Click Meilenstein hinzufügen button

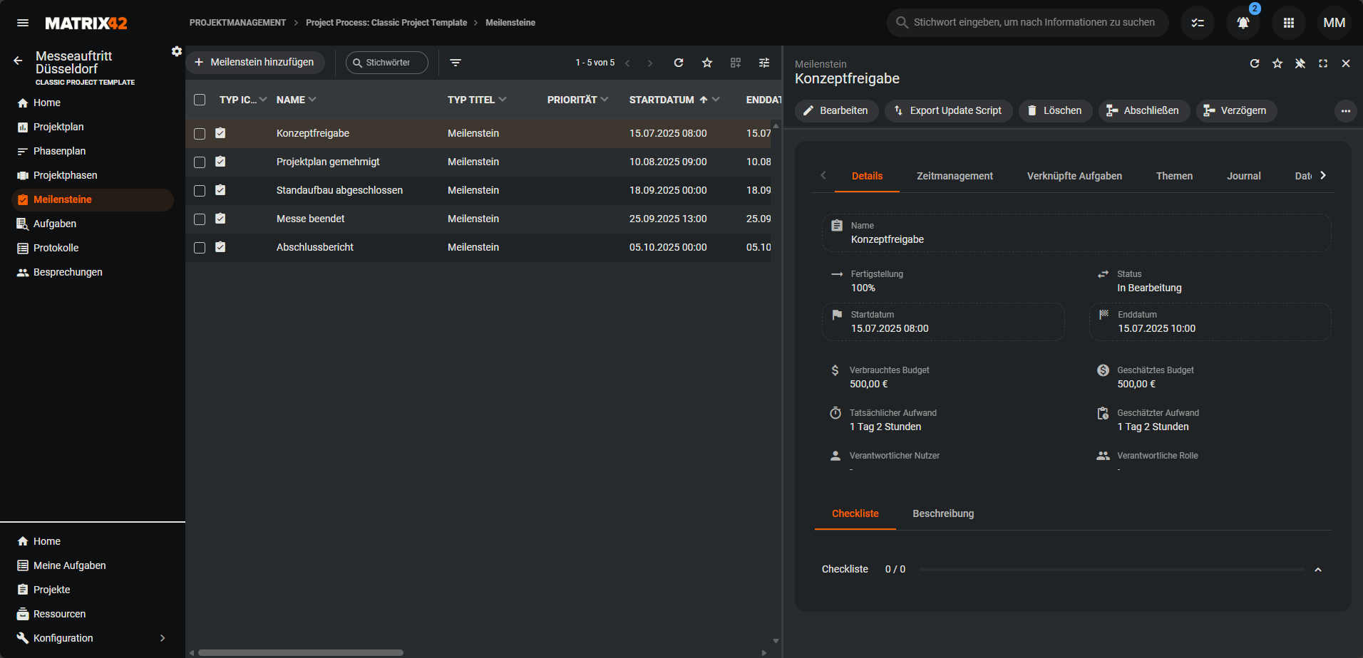coord(255,63)
